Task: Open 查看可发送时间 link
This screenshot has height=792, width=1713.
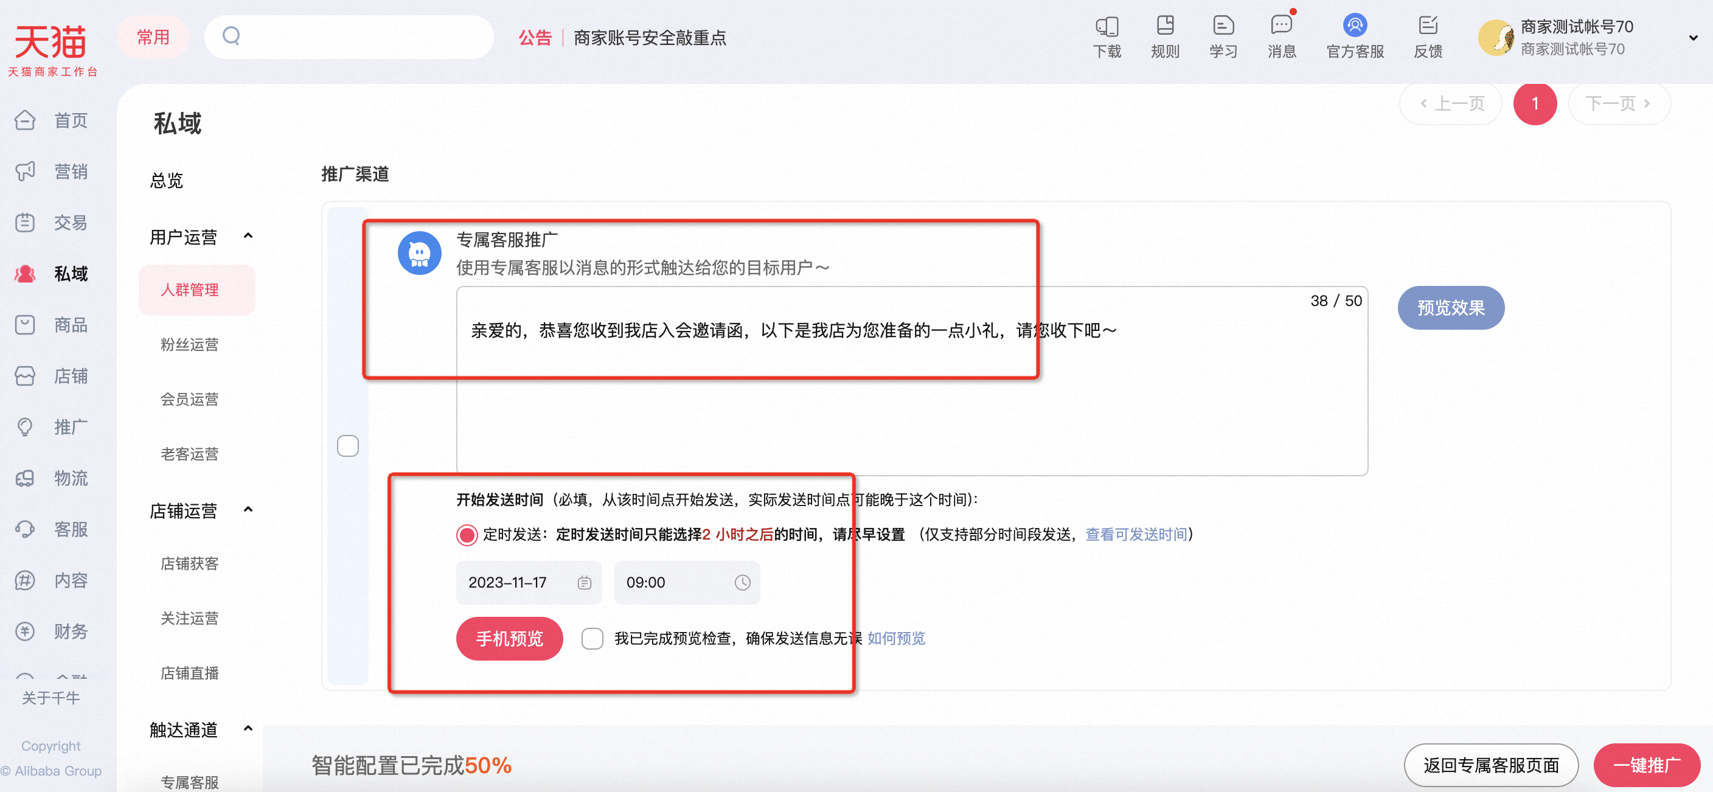Action: pyautogui.click(x=1136, y=535)
